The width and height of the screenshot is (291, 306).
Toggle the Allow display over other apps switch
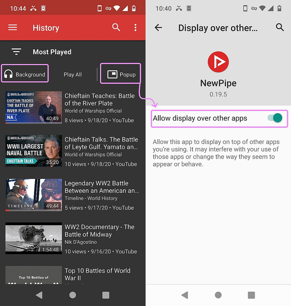(x=275, y=118)
